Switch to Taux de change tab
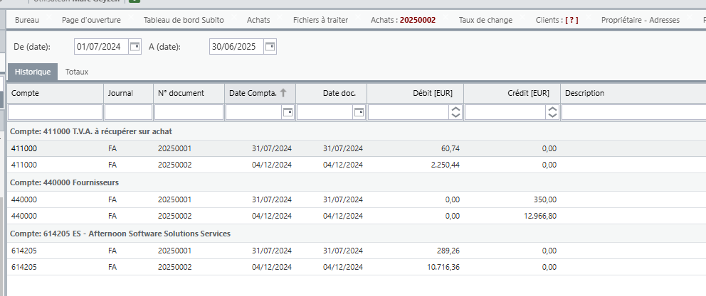This screenshot has width=706, height=296. click(x=485, y=20)
